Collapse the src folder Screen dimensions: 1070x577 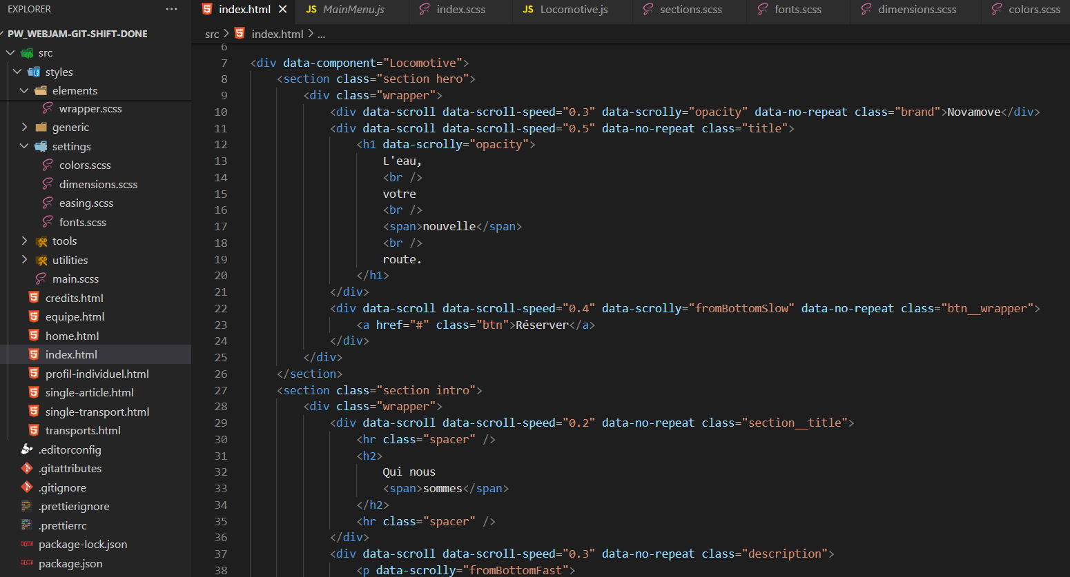(x=10, y=52)
